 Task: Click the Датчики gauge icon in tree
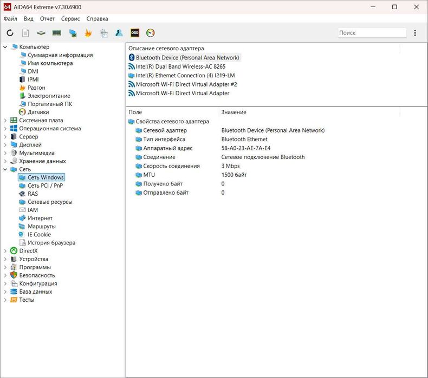point(22,112)
